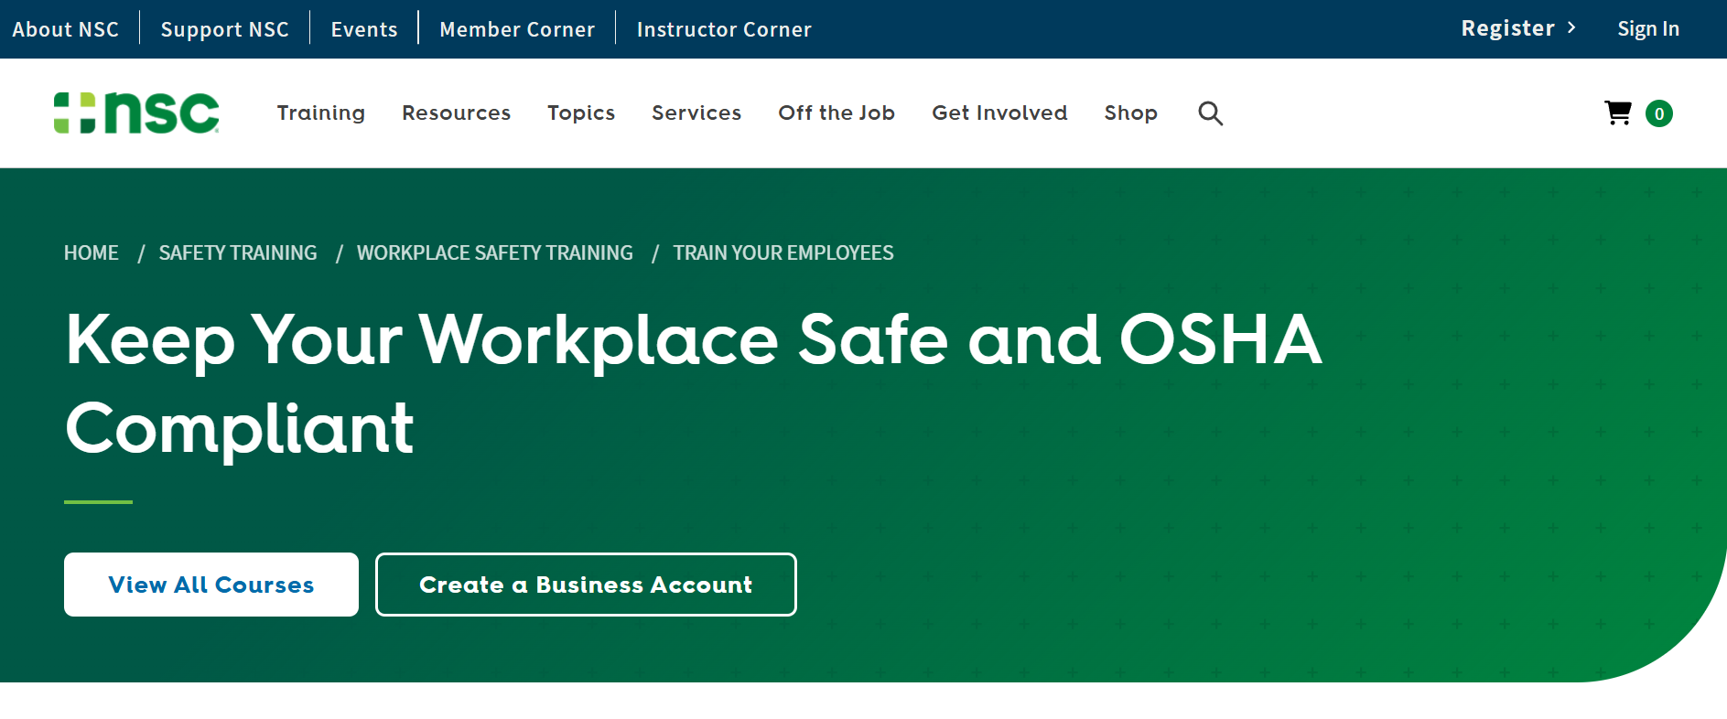The width and height of the screenshot is (1727, 719).
Task: Open the search magnifier icon
Action: tap(1210, 113)
